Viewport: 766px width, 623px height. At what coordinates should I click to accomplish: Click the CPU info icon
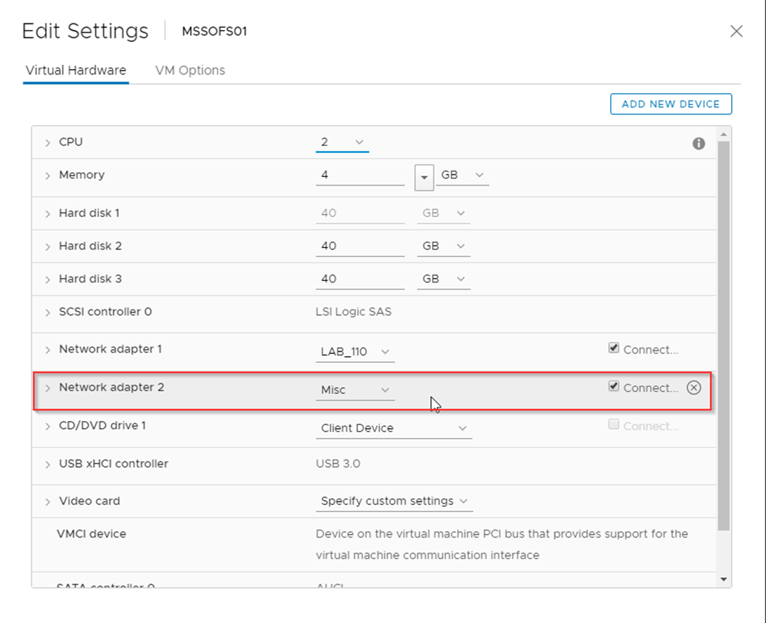click(x=698, y=144)
